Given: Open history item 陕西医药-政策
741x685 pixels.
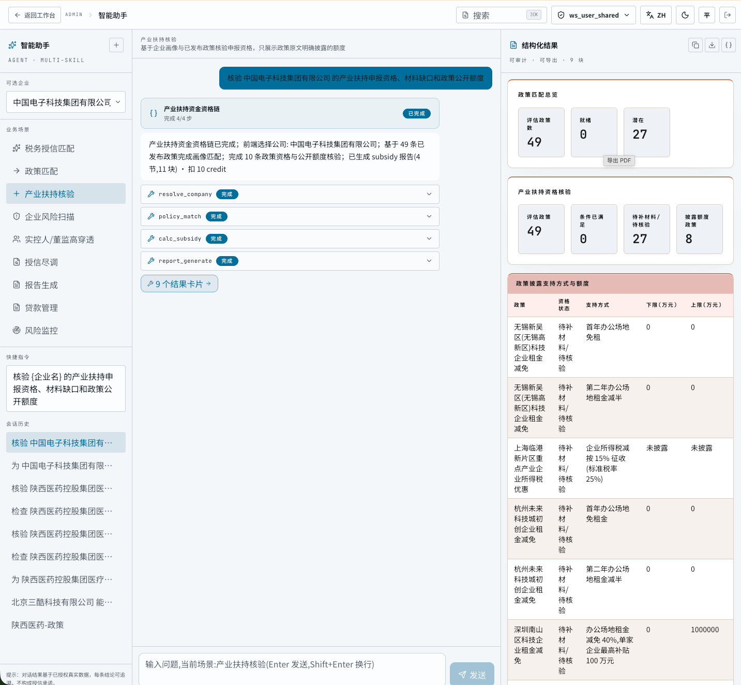Looking at the screenshot, I should (66, 625).
